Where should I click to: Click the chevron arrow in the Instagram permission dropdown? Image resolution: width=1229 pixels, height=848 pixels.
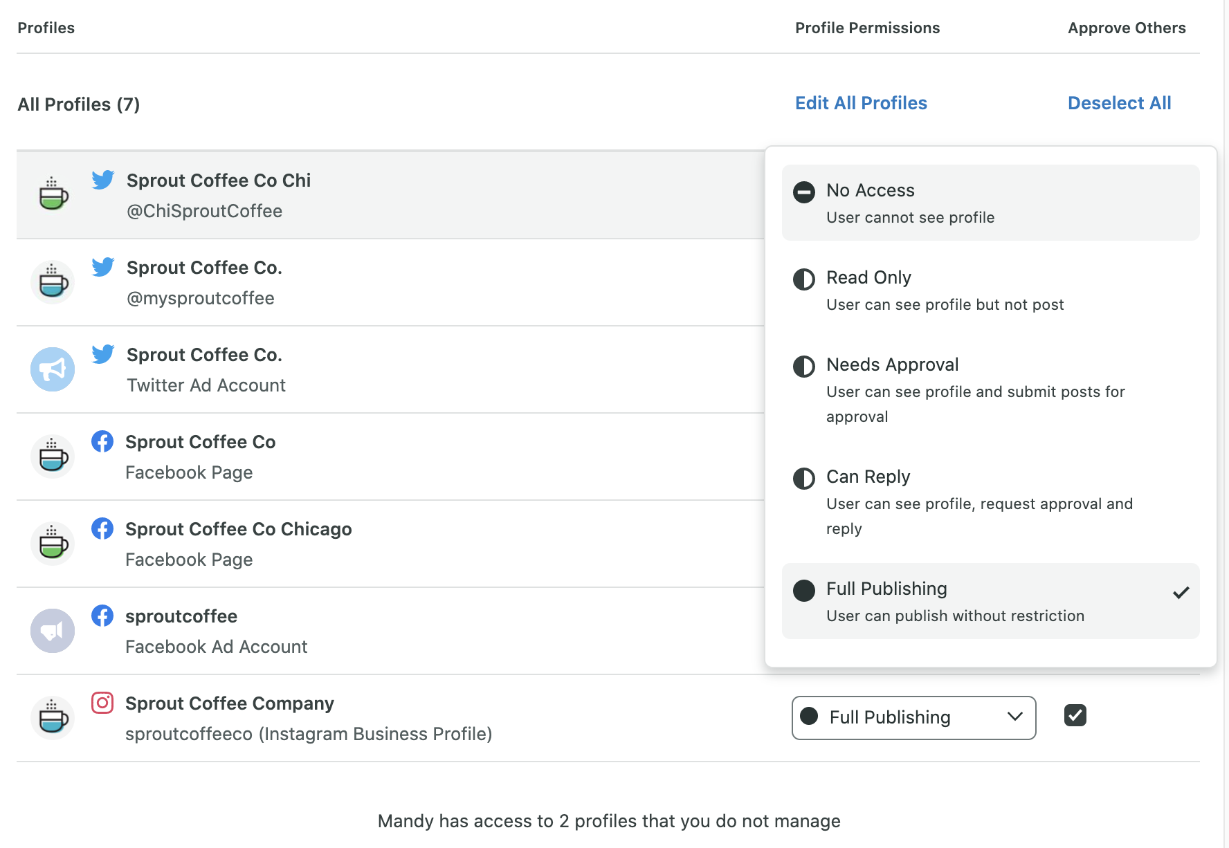(x=1015, y=717)
